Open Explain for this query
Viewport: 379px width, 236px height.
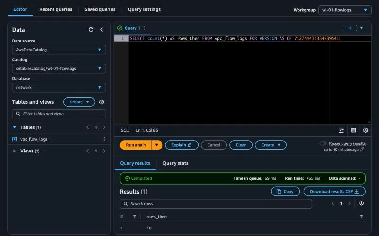click(x=181, y=145)
